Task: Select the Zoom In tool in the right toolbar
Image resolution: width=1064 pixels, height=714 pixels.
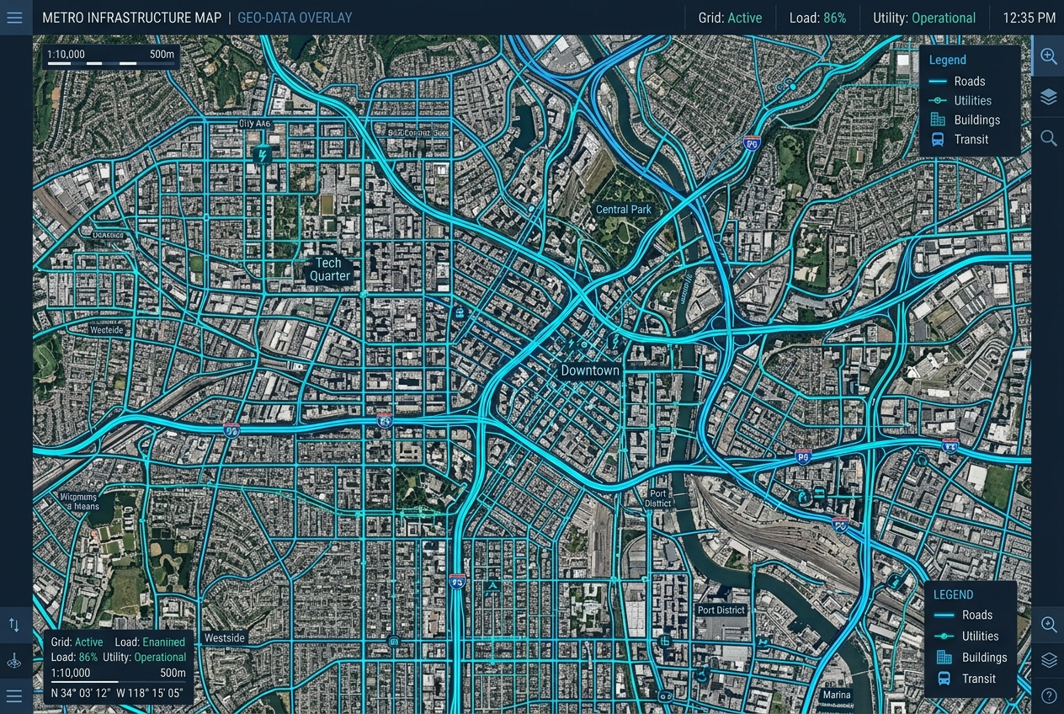Action: click(x=1049, y=56)
